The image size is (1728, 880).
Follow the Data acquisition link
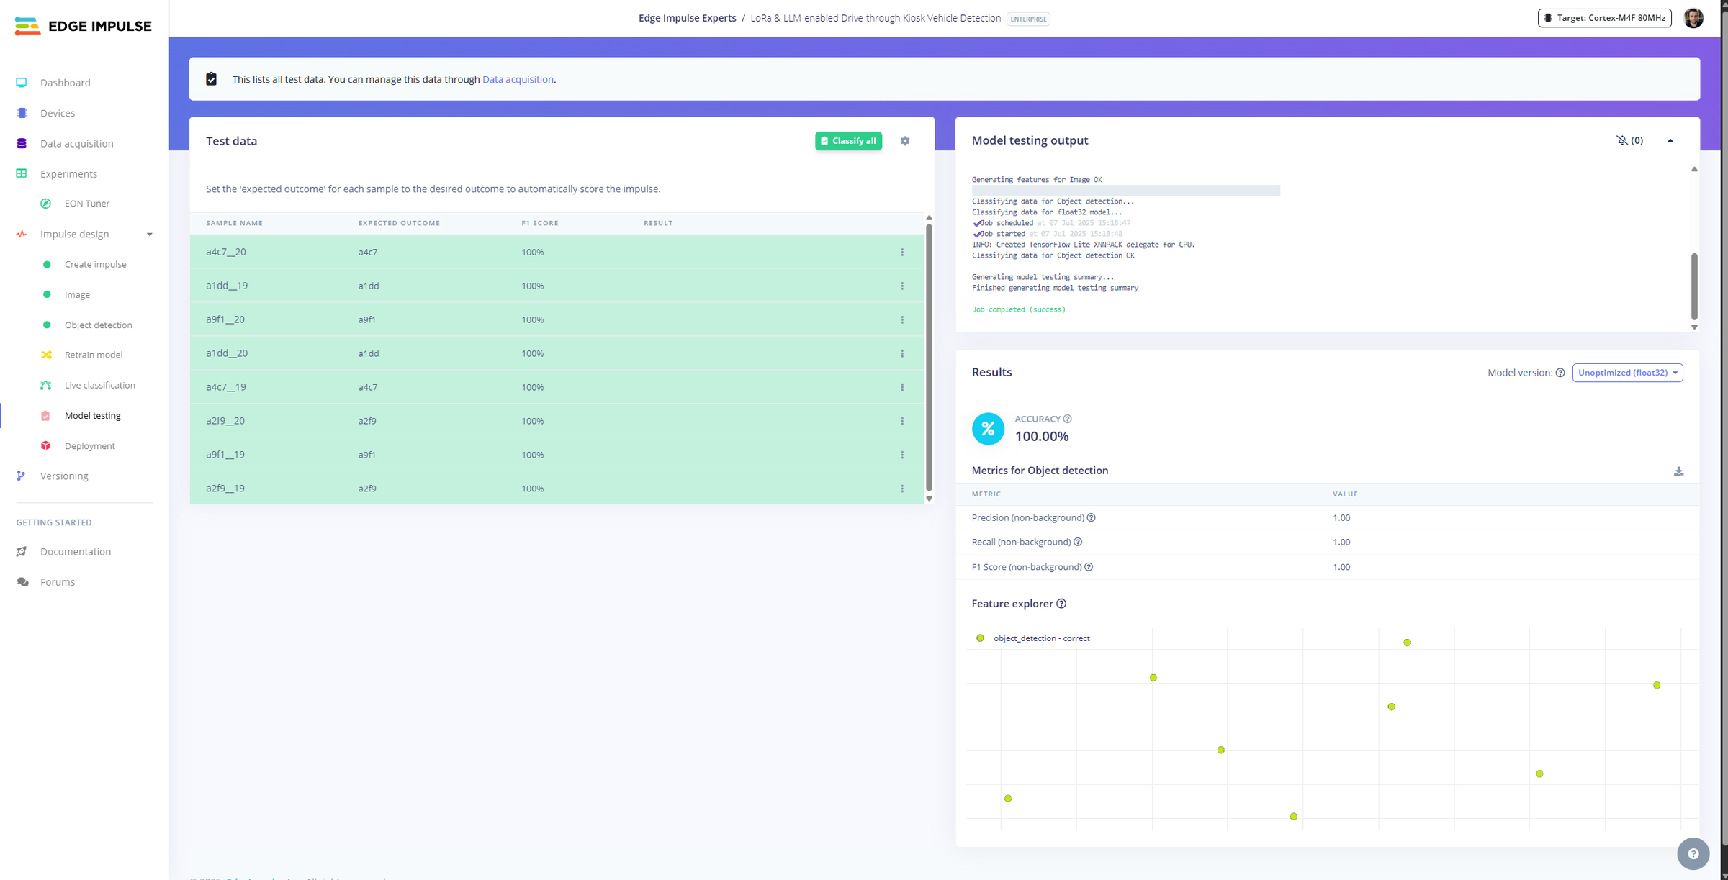[518, 79]
